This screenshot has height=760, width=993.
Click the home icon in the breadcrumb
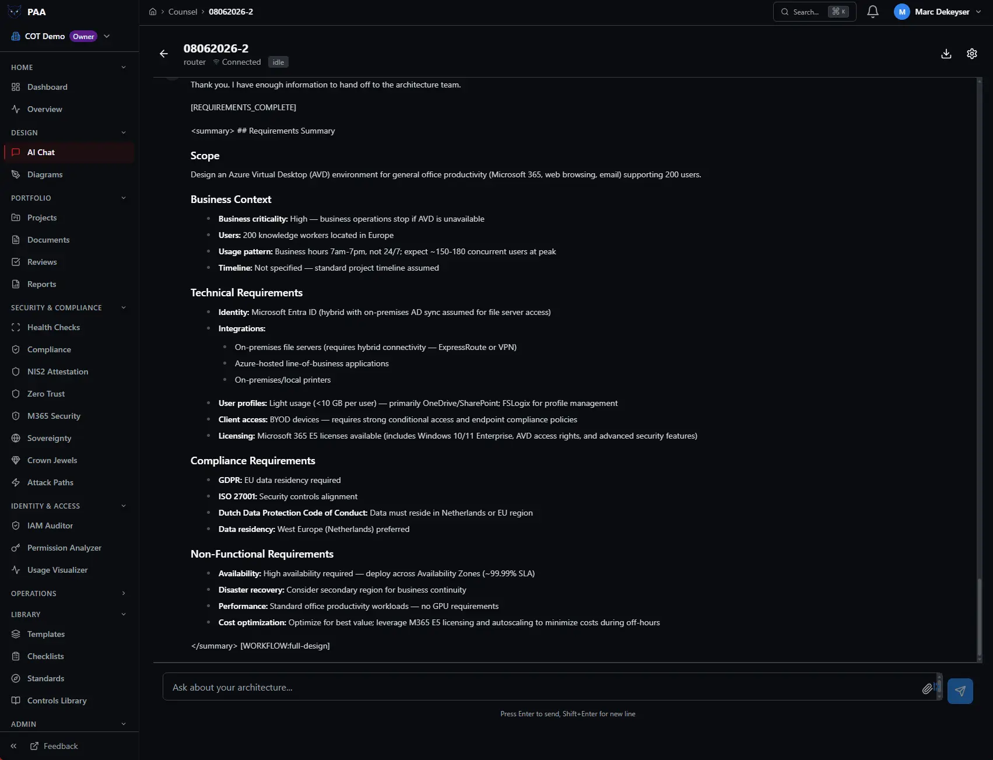(153, 12)
